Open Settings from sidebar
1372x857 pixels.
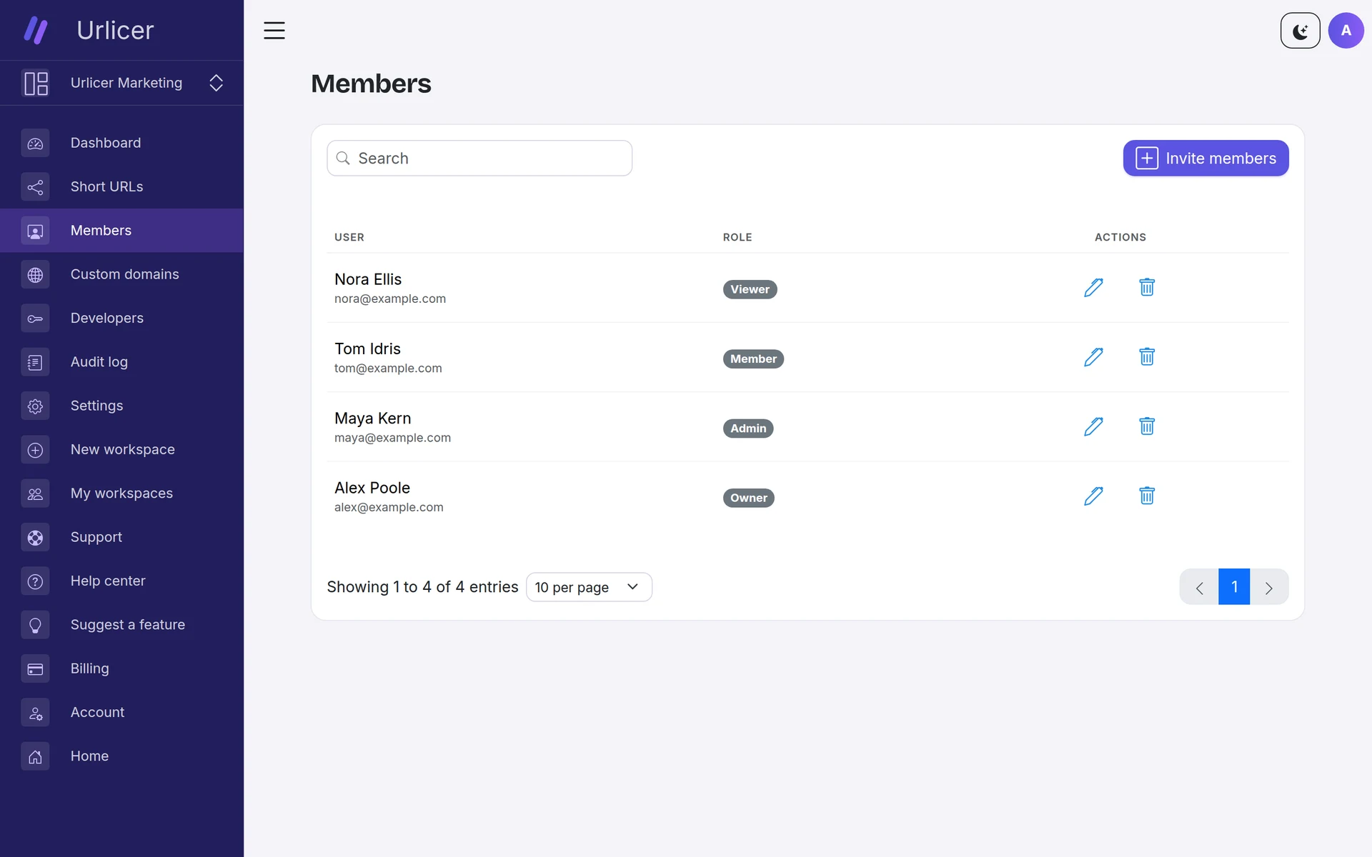point(121,406)
